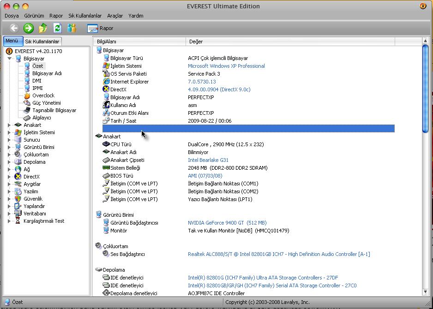This screenshot has width=433, height=309.
Task: Click the Taşınabilir Bilgisayar laptop icon
Action: pyautogui.click(x=27, y=110)
